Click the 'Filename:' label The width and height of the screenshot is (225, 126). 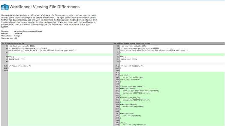point(5,31)
